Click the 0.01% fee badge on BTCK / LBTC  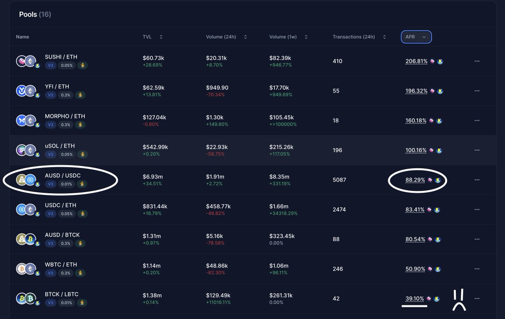coord(66,303)
